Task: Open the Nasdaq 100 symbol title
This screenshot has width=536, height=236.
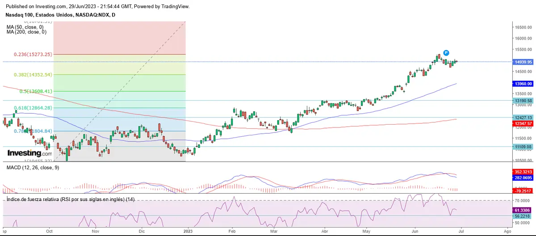Action: coord(60,15)
